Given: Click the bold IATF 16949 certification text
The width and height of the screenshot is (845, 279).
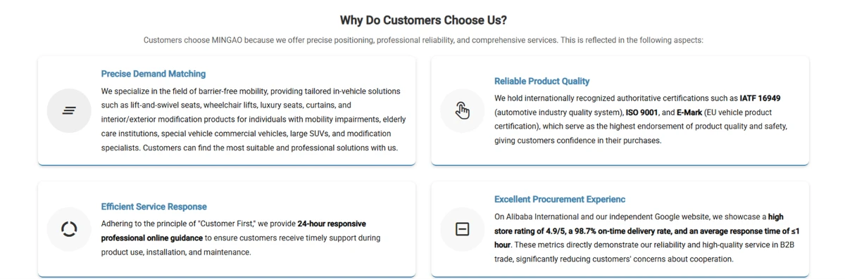Looking at the screenshot, I should pyautogui.click(x=760, y=98).
